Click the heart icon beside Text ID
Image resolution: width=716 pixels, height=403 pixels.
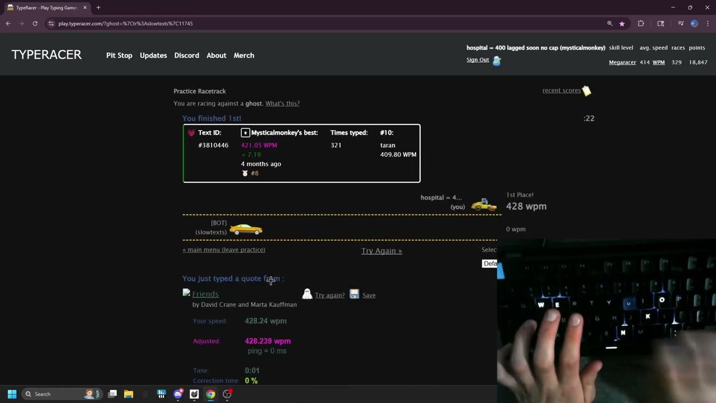[191, 133]
